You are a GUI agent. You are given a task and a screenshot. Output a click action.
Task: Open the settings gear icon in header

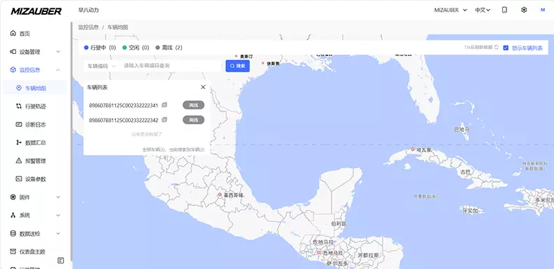click(524, 10)
